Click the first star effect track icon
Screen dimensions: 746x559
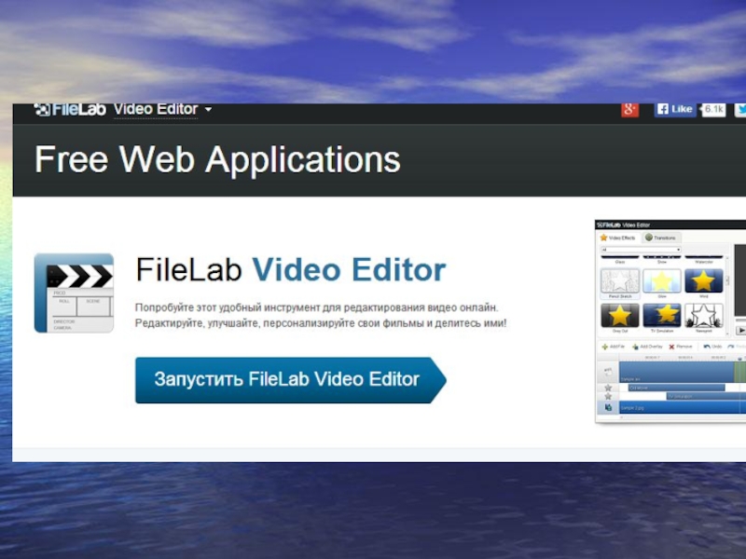(608, 388)
